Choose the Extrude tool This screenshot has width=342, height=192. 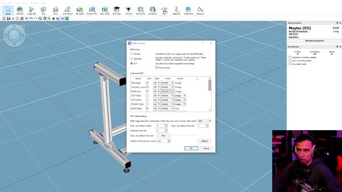click(x=20, y=10)
